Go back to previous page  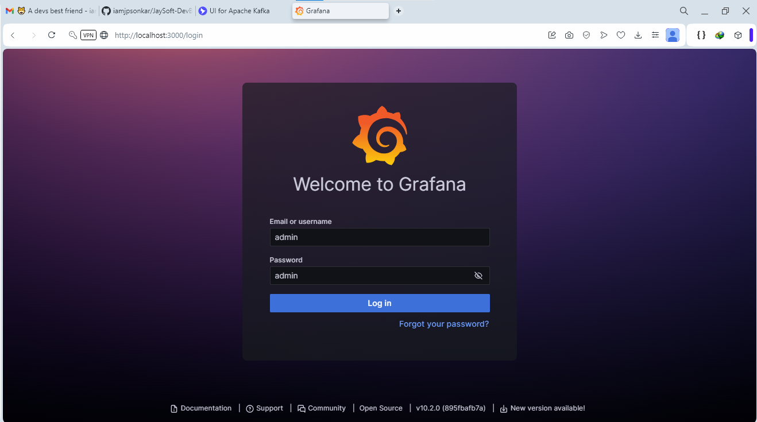tap(13, 35)
